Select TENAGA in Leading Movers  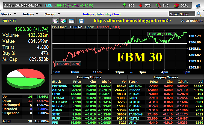[x=58, y=98]
